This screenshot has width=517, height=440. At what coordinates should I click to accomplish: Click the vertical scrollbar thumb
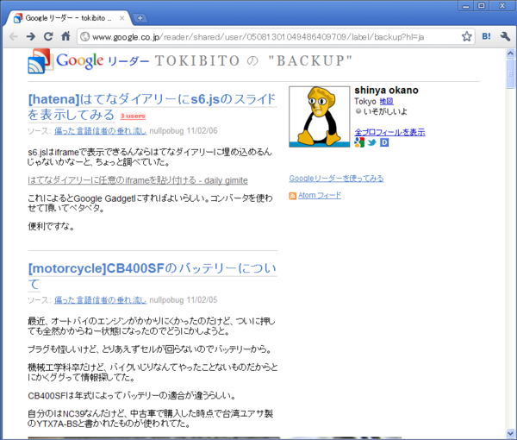(510, 73)
